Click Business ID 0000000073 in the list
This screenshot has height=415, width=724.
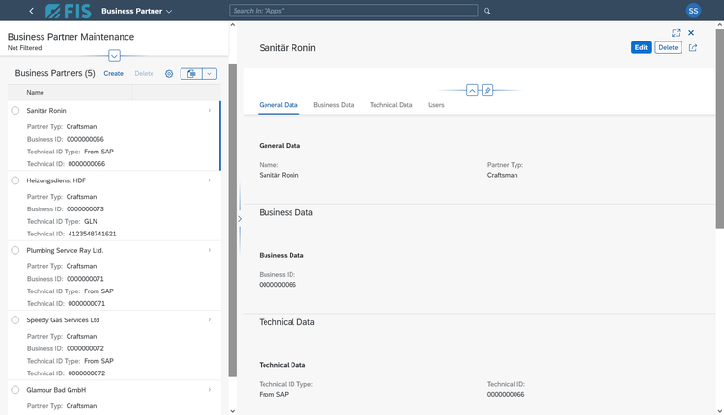(x=85, y=209)
